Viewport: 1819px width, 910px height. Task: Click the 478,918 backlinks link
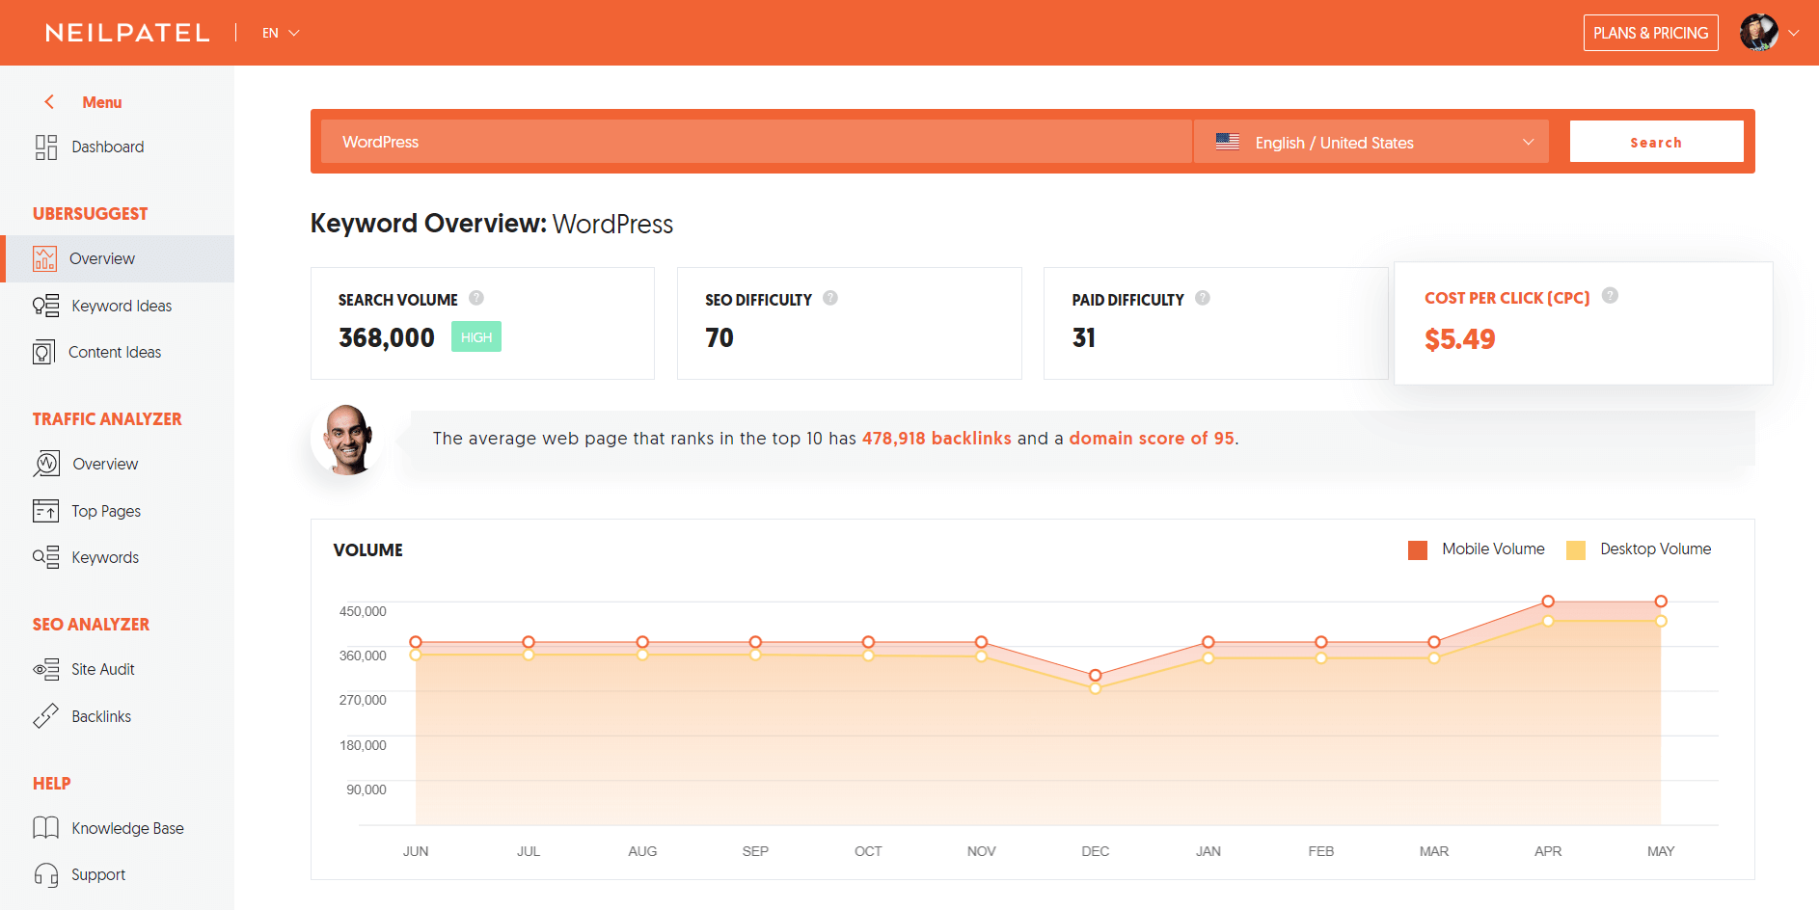(x=937, y=439)
